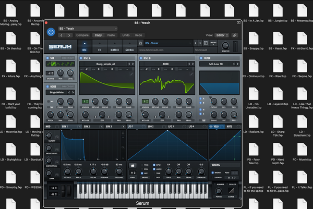Click the Copy button

[98, 35]
